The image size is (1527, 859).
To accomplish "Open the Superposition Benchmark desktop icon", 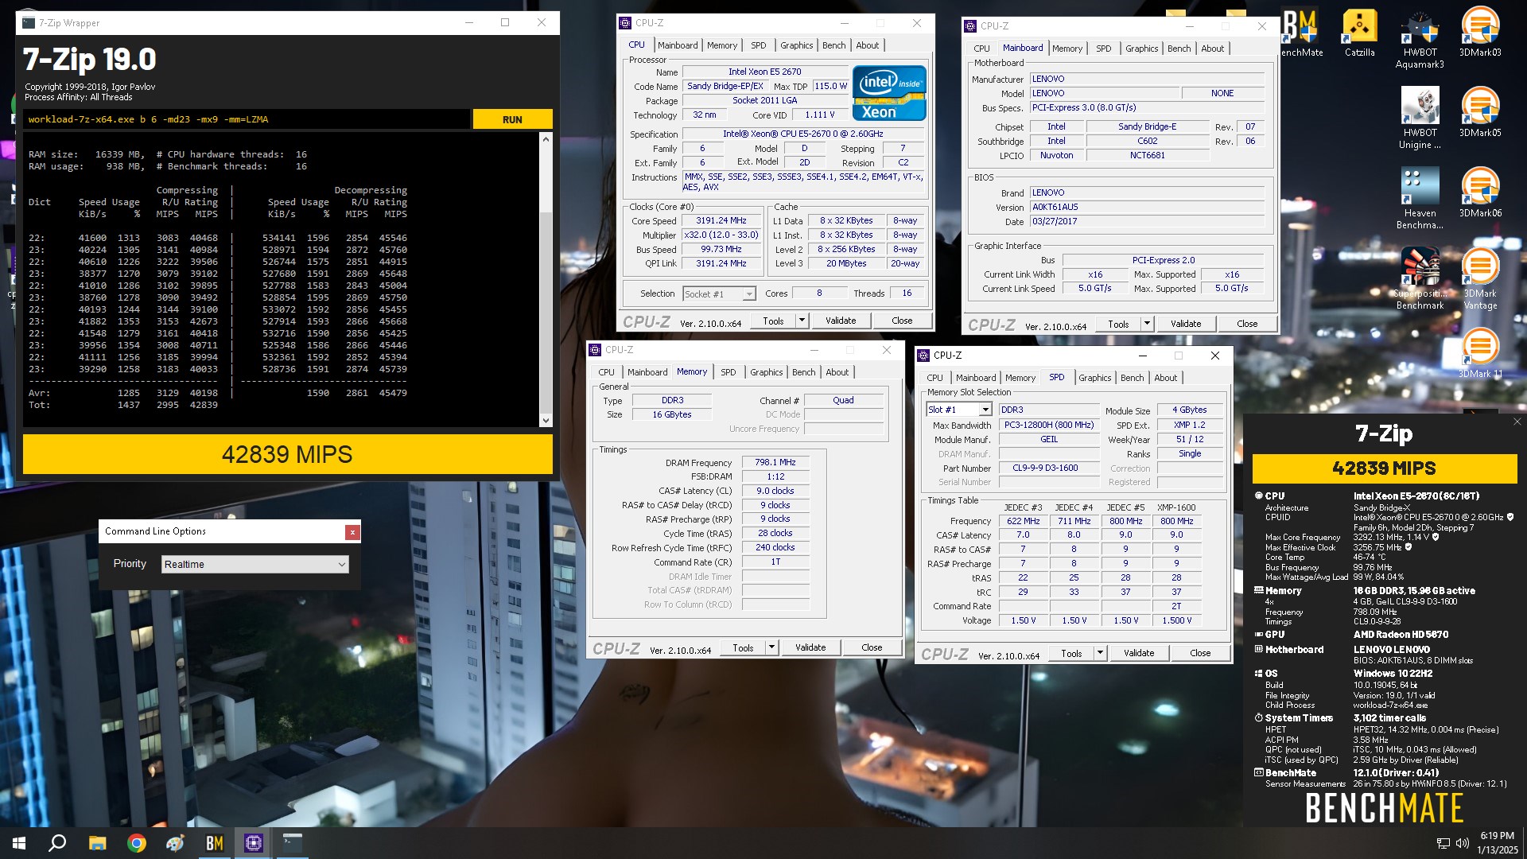I will point(1420,279).
